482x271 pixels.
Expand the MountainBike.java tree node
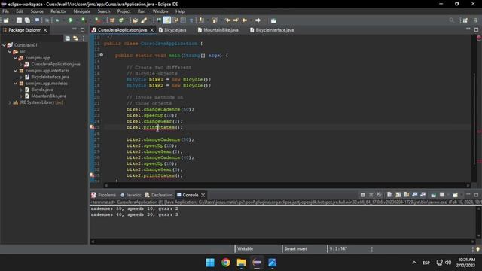21,96
